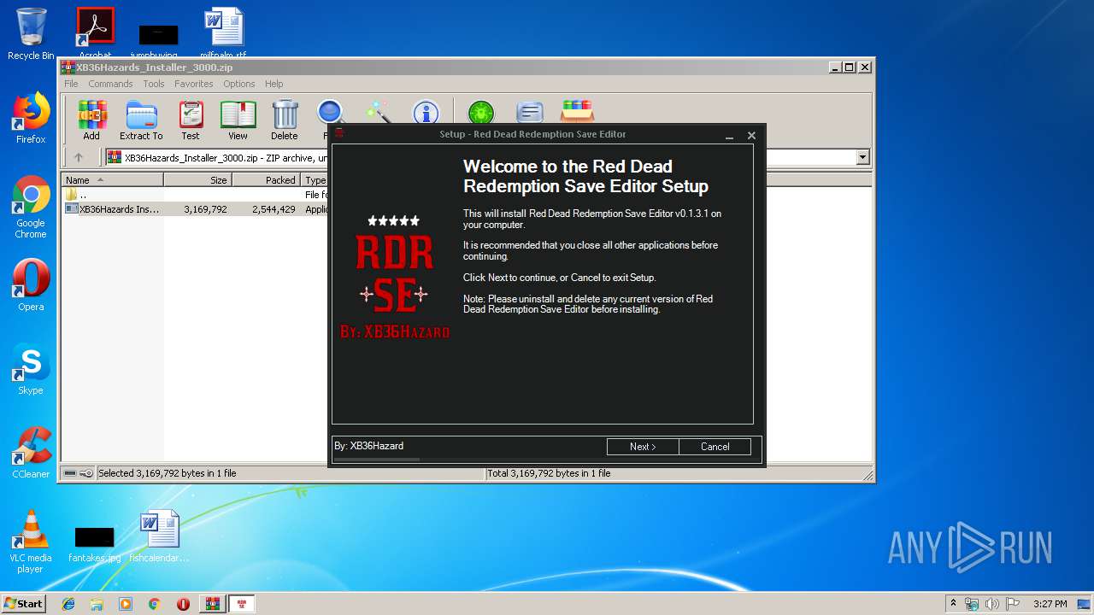1094x615 pixels.
Task: Open the Recycle Bin desktop icon
Action: (x=31, y=34)
